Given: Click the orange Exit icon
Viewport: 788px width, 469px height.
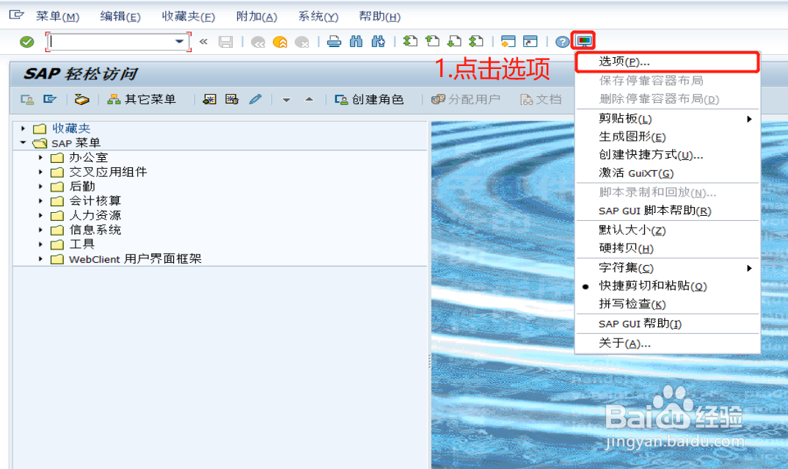Looking at the screenshot, I should [280, 42].
